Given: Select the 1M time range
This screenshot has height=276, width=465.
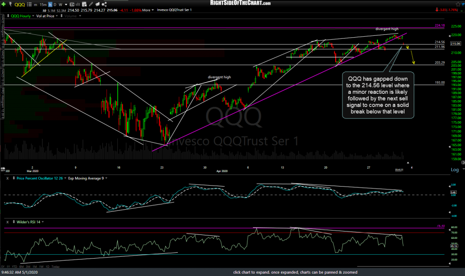Looking at the screenshot, I should coord(35,266).
